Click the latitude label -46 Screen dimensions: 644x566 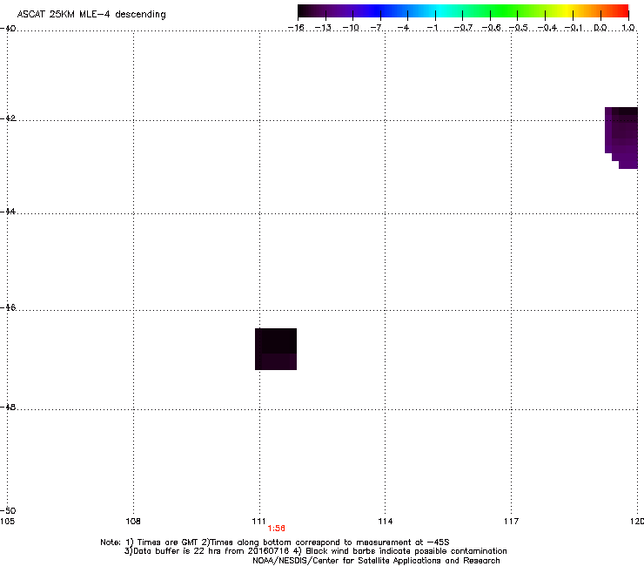[x=8, y=307]
